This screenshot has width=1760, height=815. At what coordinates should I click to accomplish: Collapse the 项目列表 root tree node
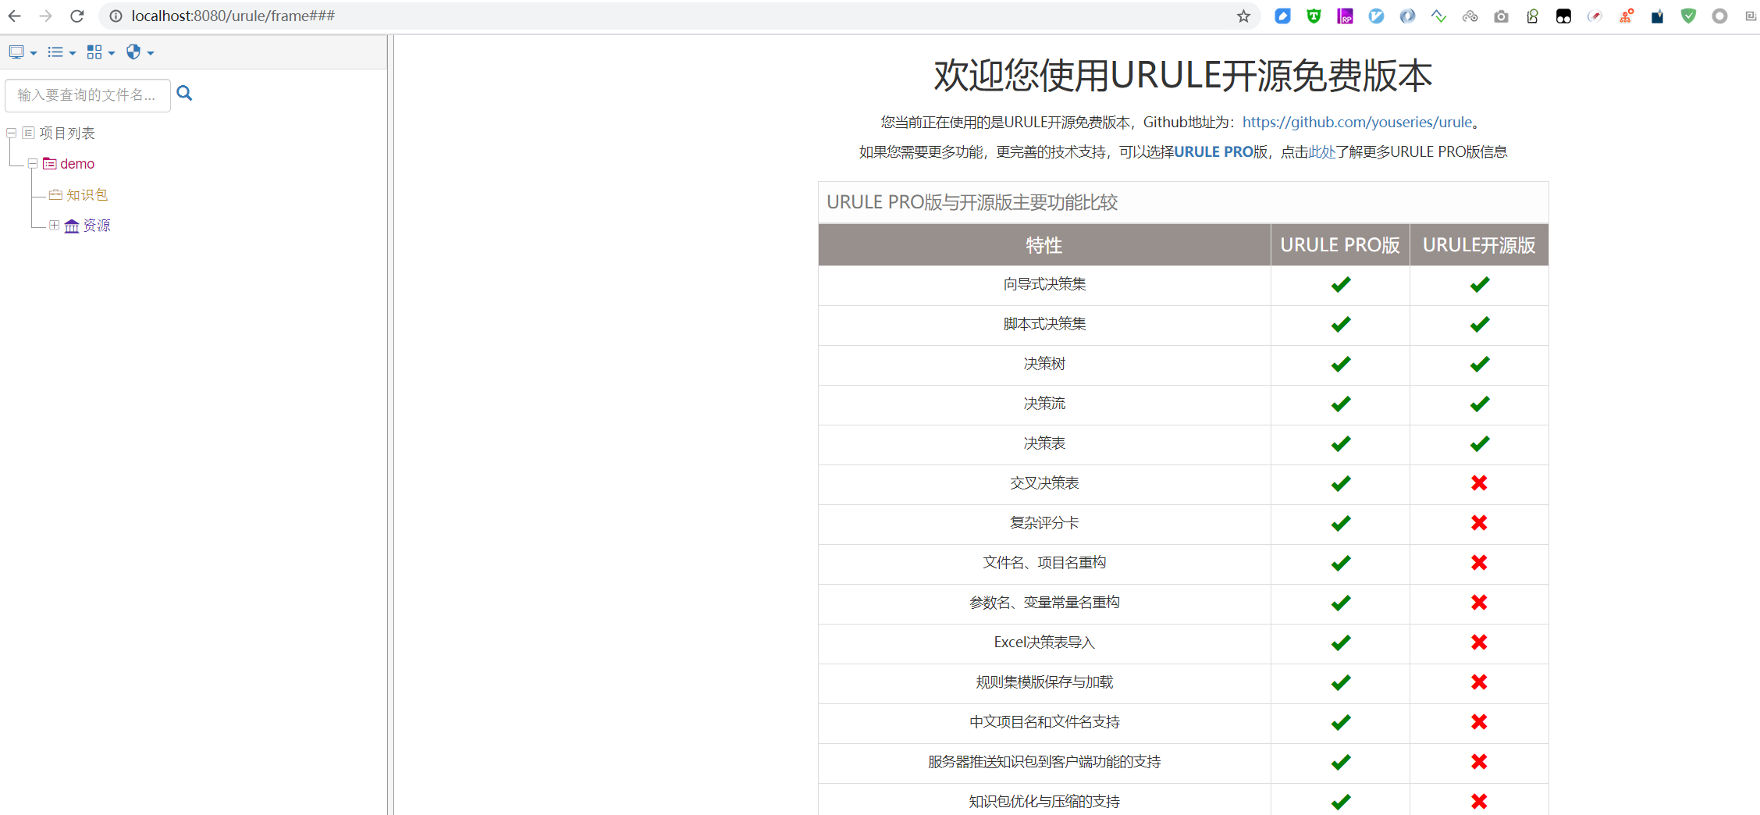(x=12, y=133)
